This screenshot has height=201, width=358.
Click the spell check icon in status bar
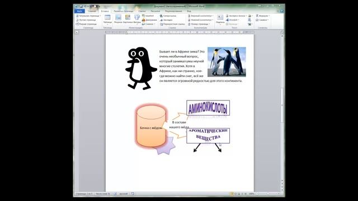click(x=115, y=194)
